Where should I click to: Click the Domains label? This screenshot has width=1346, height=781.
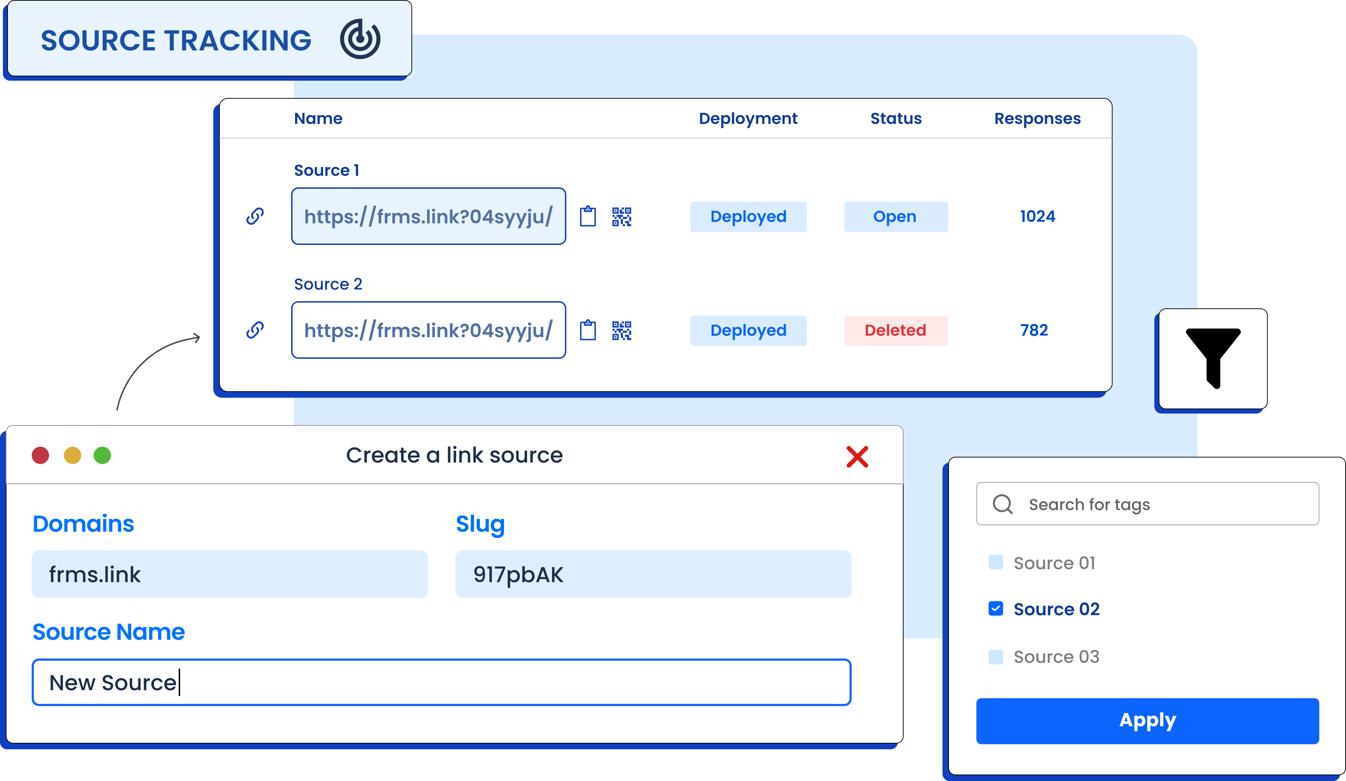click(83, 523)
